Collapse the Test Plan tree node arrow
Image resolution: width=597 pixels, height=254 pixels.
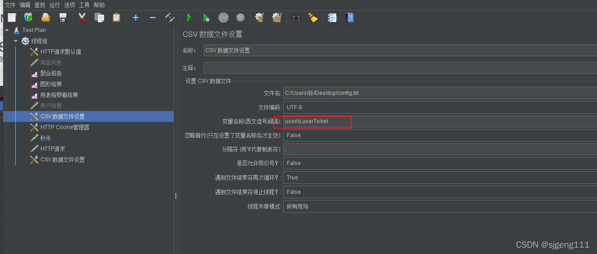7,30
